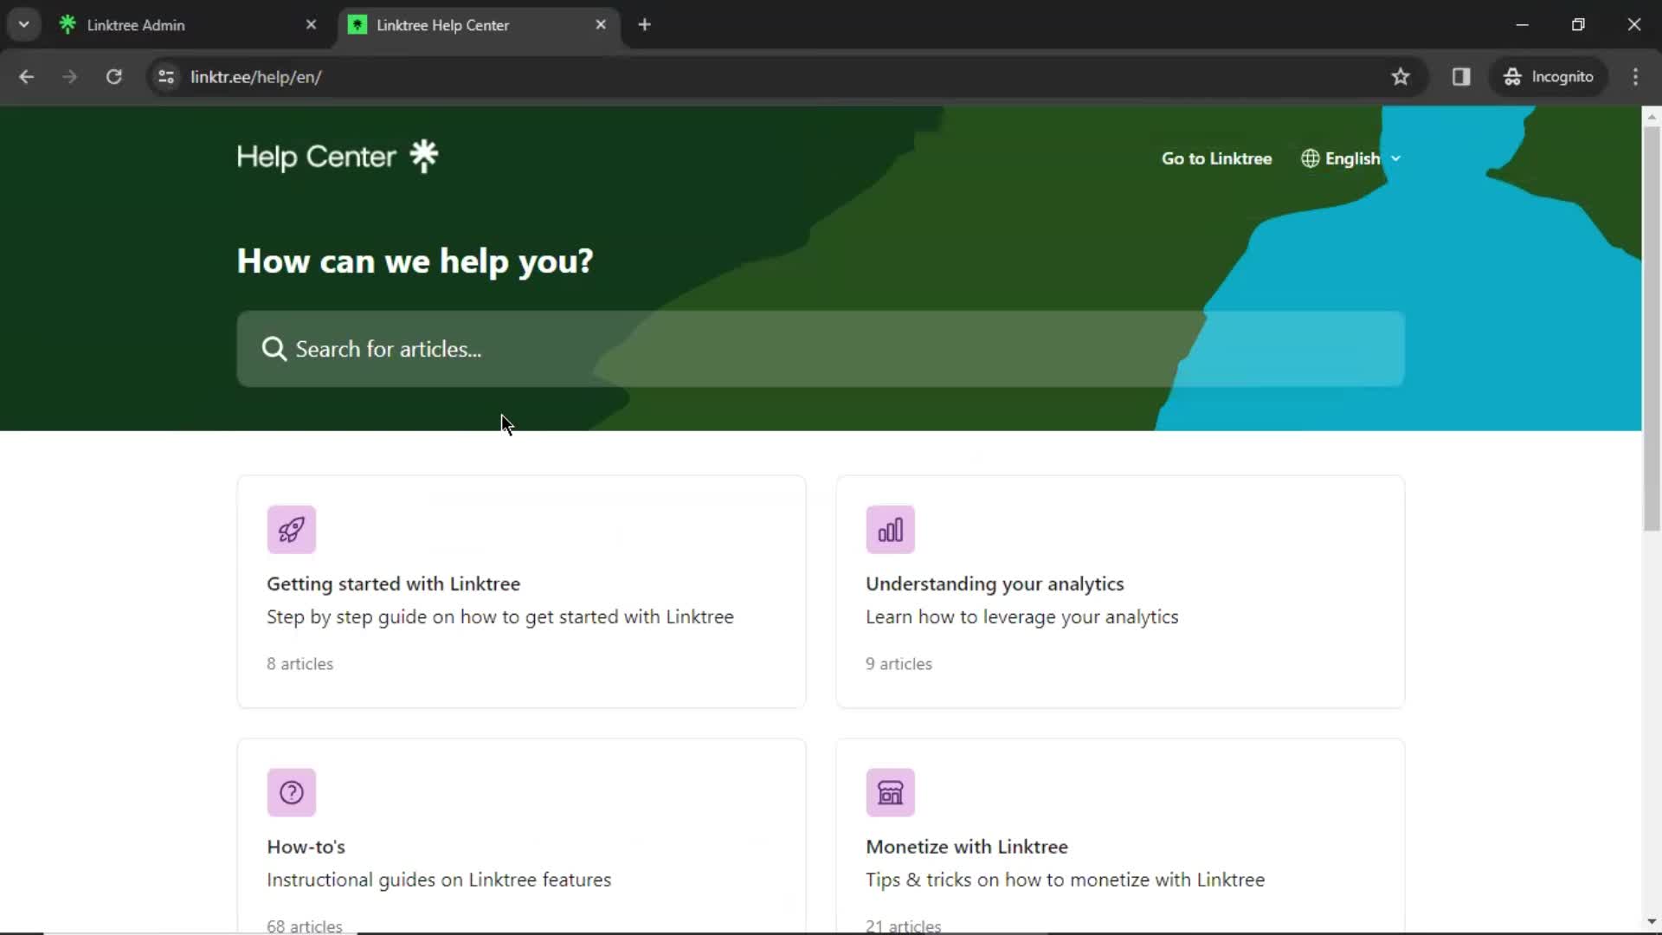
Task: Click the 'How can we help you?' heading
Action: click(415, 261)
